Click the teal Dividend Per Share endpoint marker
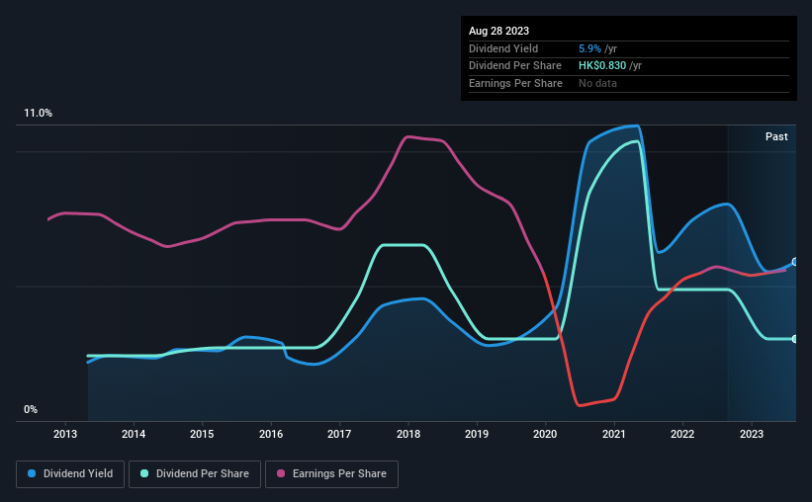812x502 pixels. click(x=795, y=339)
